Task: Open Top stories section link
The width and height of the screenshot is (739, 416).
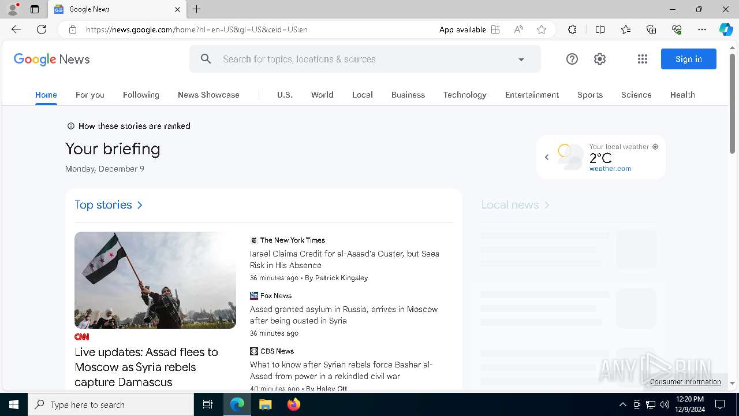Action: coord(109,205)
